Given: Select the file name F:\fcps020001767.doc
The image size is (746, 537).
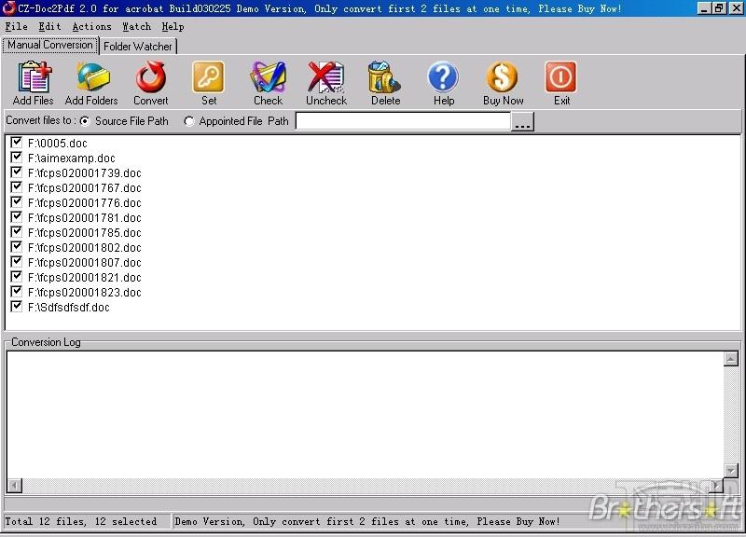Looking at the screenshot, I should pyautogui.click(x=85, y=188).
